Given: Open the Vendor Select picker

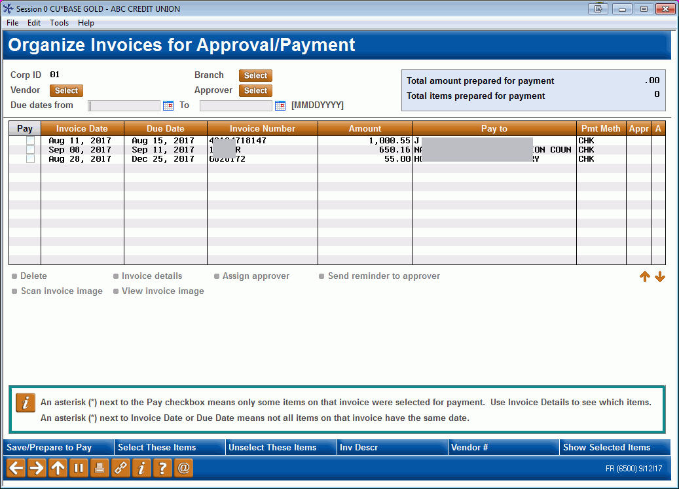Looking at the screenshot, I should (65, 90).
